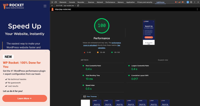Toggle the device toolbar icon
This screenshot has height=106, width=200.
tap(55, 2)
